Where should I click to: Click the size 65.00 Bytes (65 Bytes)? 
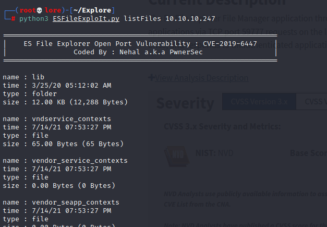pyautogui.click(x=78, y=144)
